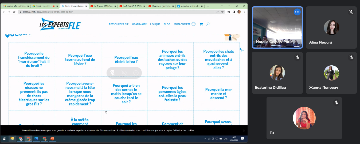Viewport: 360px width, 144px height.
Task: Click the user account icon beside MON COMPTE
Action: (x=194, y=24)
